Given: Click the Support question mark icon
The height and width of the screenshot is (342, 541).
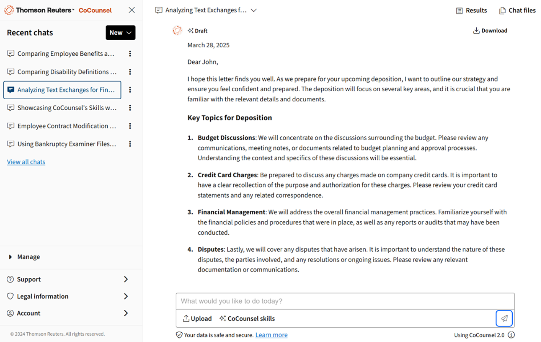Looking at the screenshot, I should (11, 280).
